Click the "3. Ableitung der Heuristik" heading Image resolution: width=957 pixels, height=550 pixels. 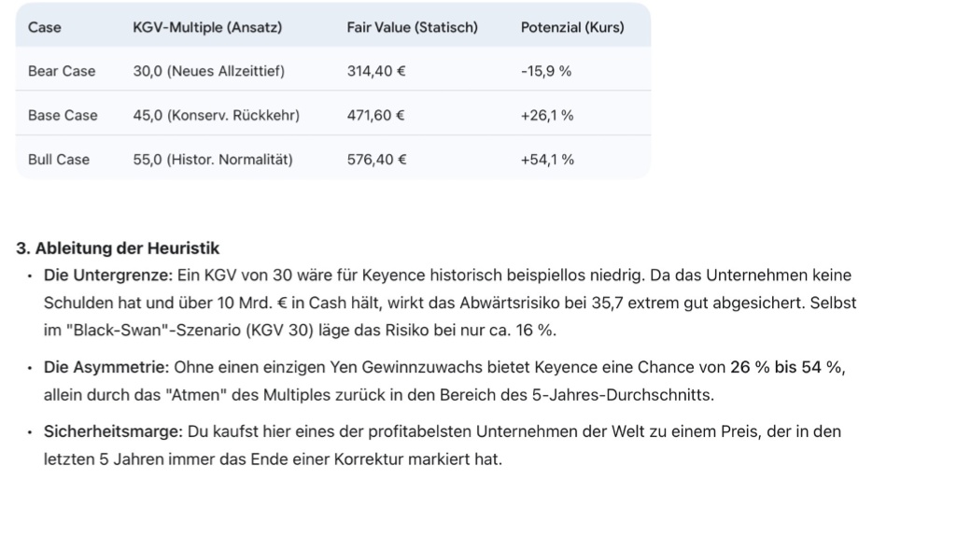pyautogui.click(x=118, y=247)
